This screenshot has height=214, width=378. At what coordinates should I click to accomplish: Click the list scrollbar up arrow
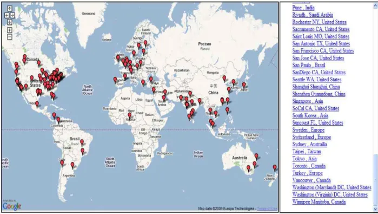pos(375,6)
